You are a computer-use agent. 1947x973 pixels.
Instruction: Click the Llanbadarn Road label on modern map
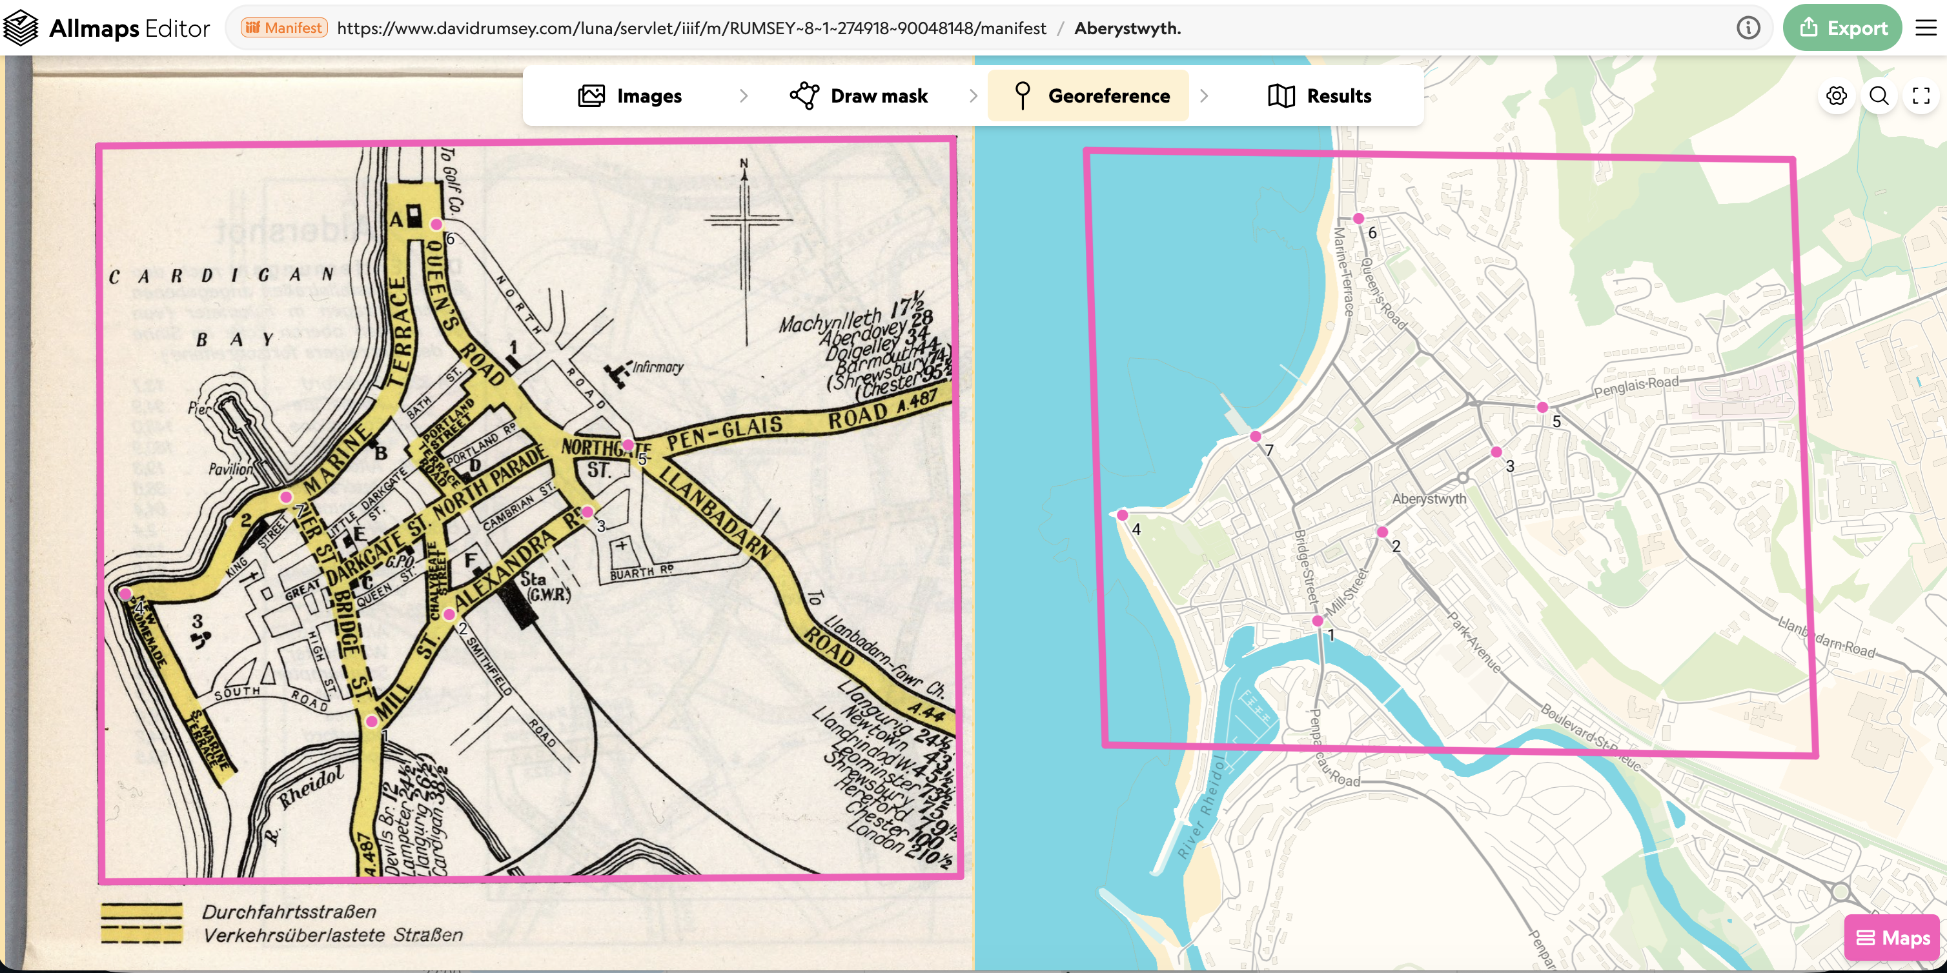click(1826, 637)
